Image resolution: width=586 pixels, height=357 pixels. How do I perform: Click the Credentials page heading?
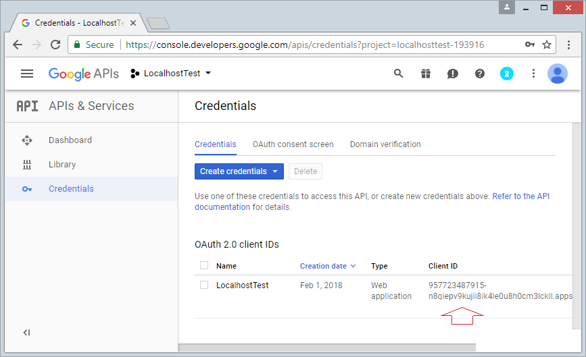pos(225,106)
